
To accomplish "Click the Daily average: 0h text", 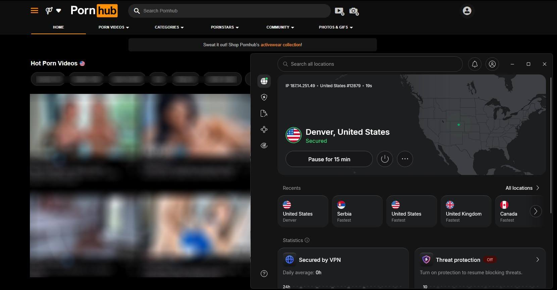I will coord(302,273).
